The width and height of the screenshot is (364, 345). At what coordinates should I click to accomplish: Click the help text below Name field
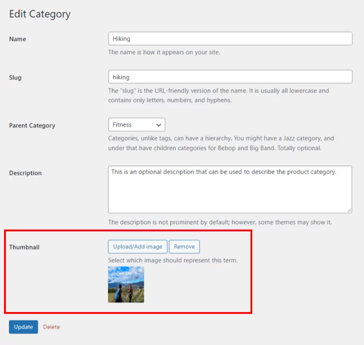coord(164,52)
